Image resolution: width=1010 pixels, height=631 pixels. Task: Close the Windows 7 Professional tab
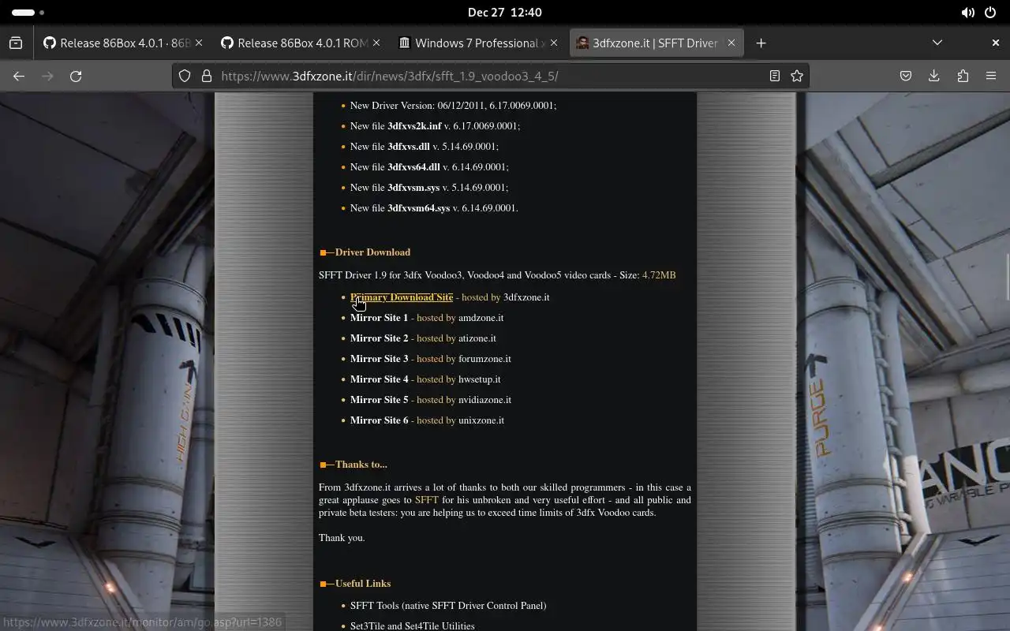coord(554,43)
